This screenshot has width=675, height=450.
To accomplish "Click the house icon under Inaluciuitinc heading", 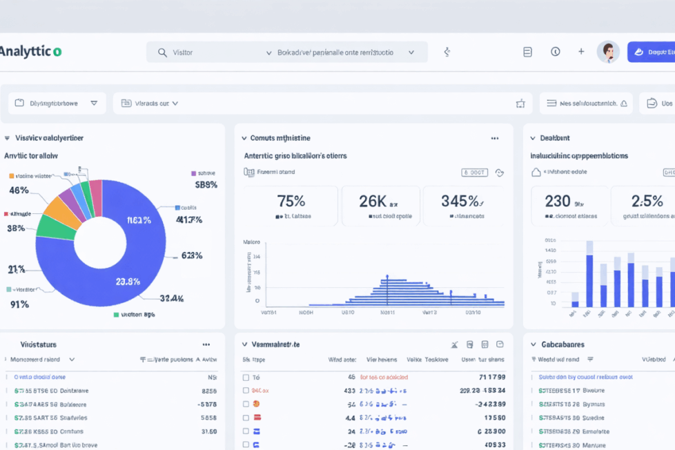I will pyautogui.click(x=536, y=173).
